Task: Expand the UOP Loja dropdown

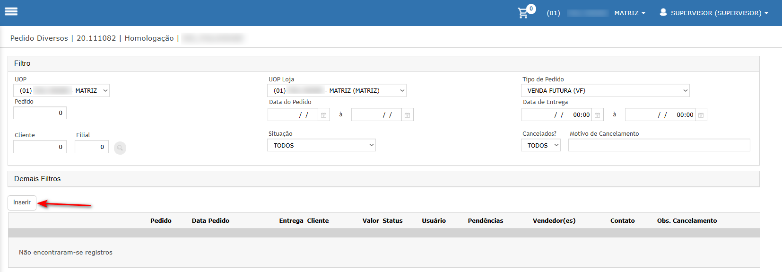Action: tap(337, 90)
